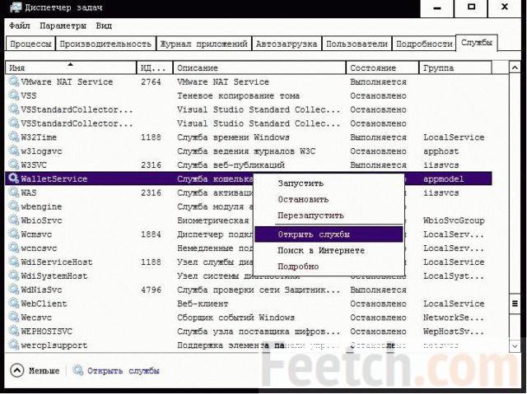Click the service icon beside WdNisSvc
Image resolution: width=527 pixels, height=394 pixels.
click(x=14, y=290)
